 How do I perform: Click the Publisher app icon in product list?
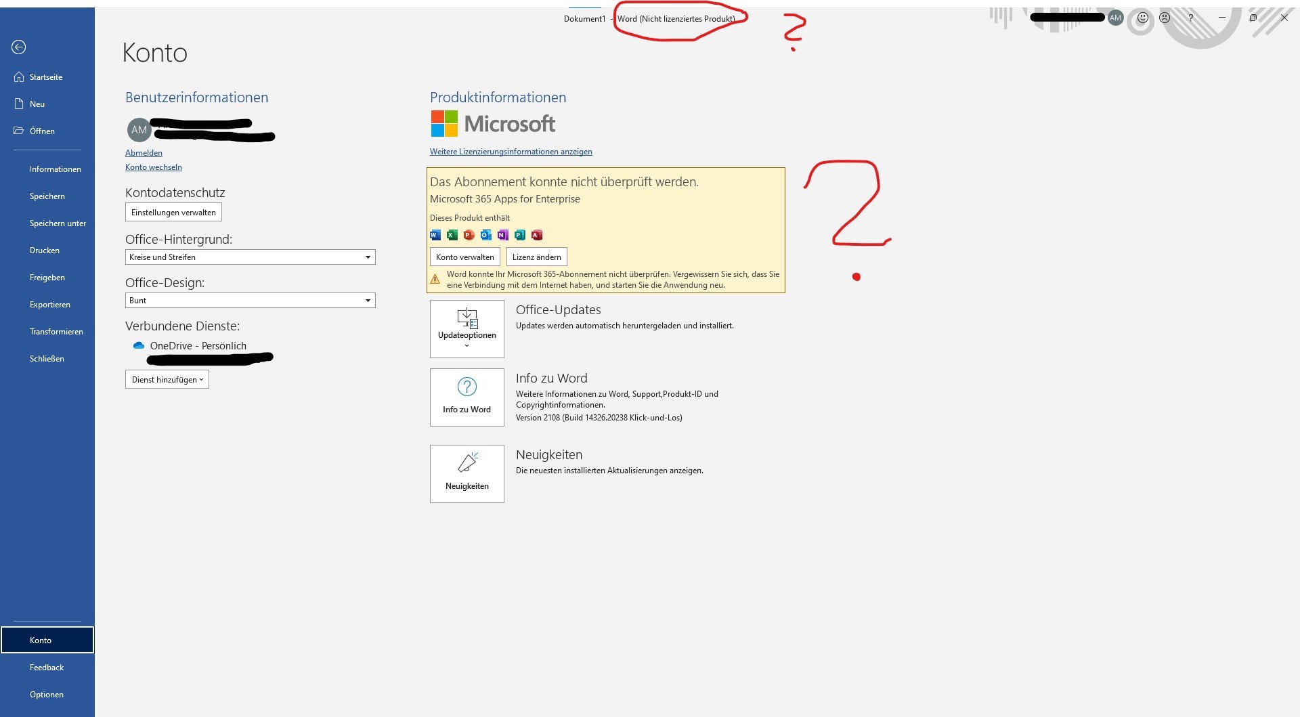[520, 235]
